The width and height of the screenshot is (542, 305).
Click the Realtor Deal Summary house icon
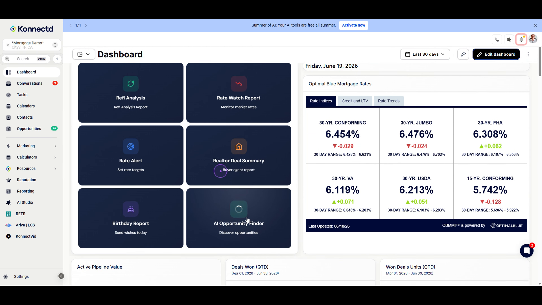[x=239, y=146]
